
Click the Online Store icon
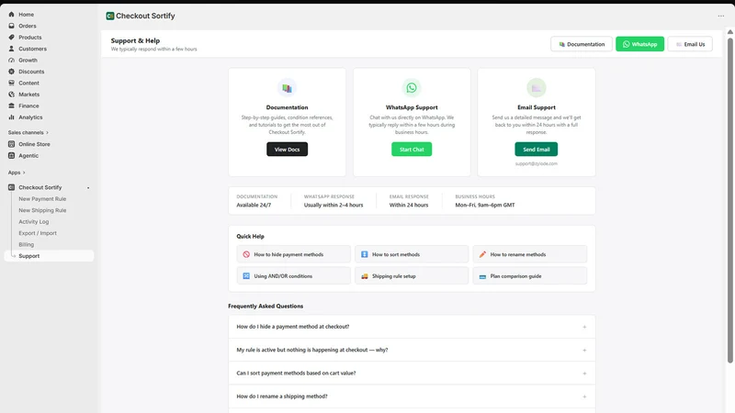[11, 144]
